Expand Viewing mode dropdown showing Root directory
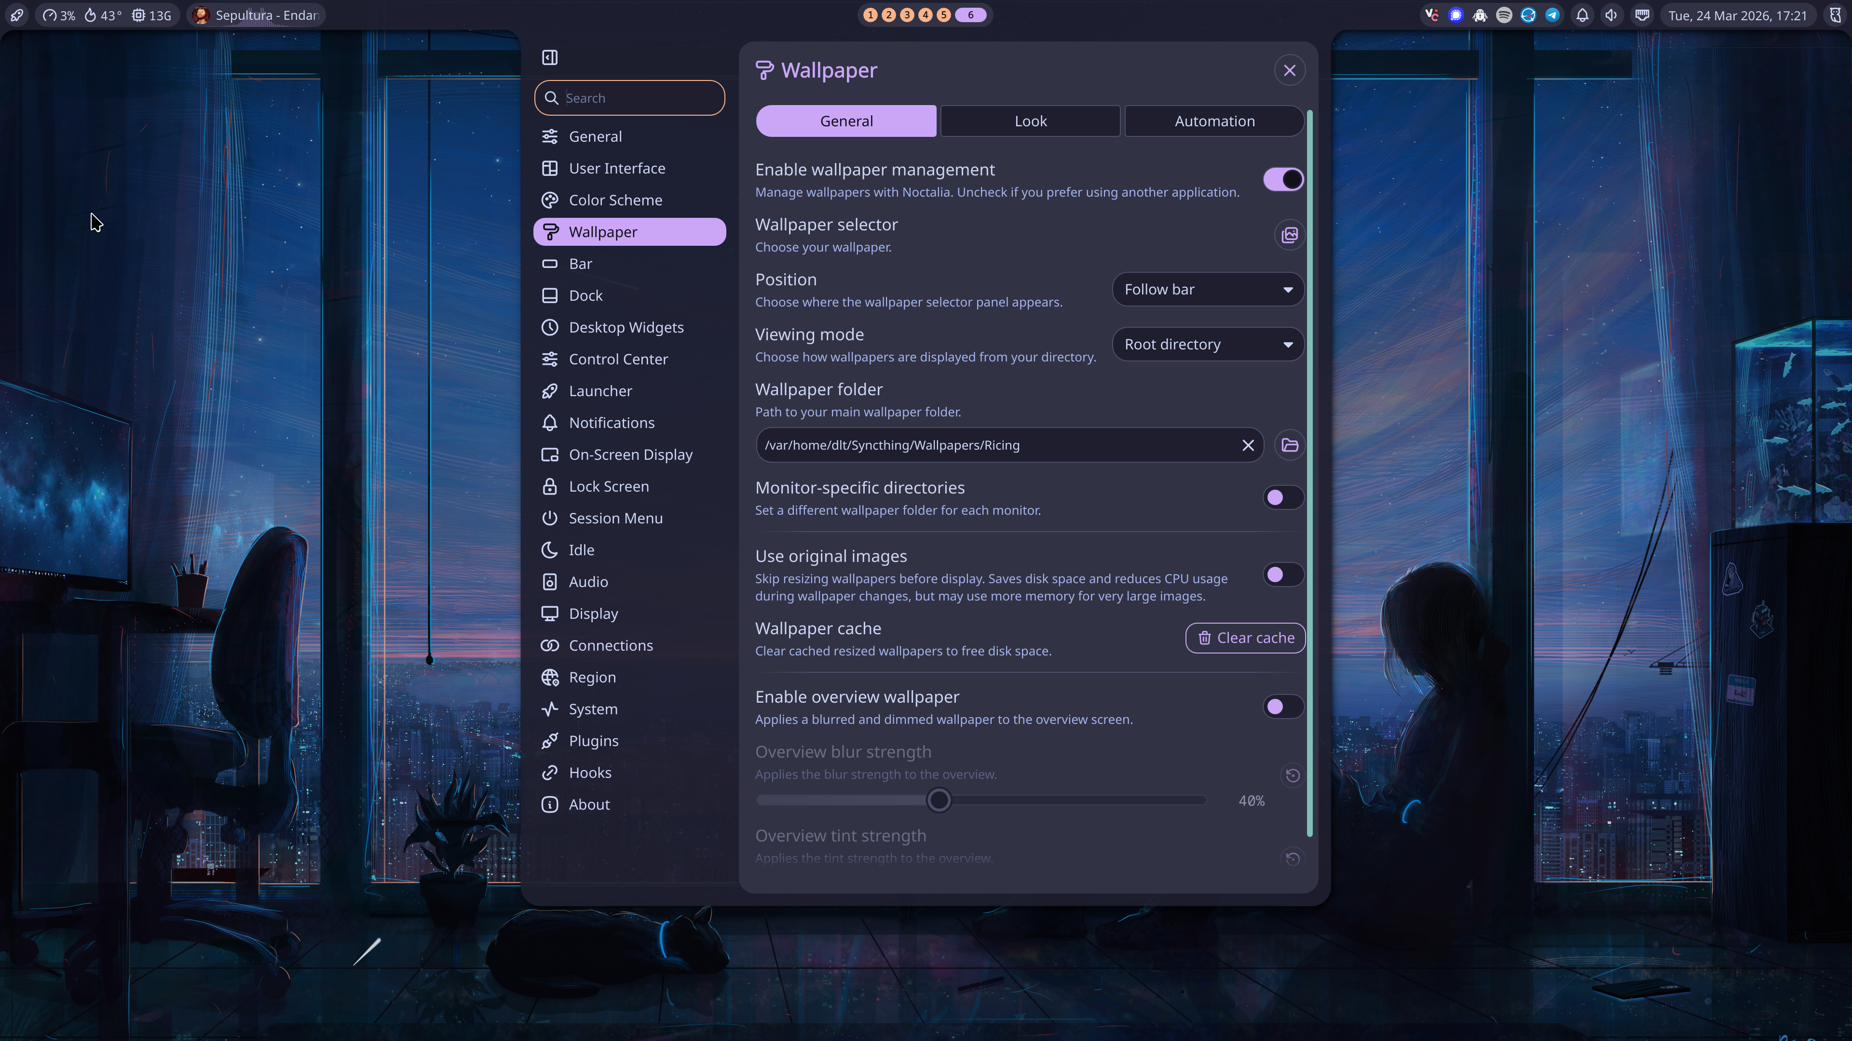The width and height of the screenshot is (1852, 1041). (1208, 344)
